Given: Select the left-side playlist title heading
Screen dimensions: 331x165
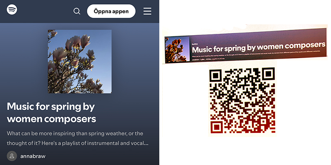Looking at the screenshot, I should [x=51, y=113].
